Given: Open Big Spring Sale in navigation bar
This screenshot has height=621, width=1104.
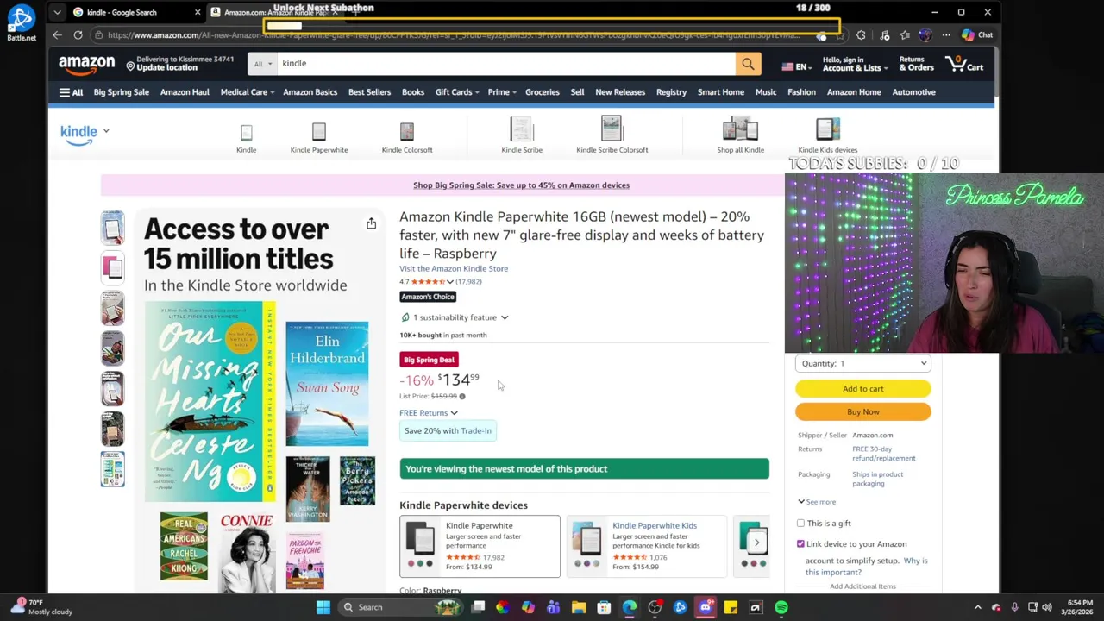Looking at the screenshot, I should click(121, 92).
